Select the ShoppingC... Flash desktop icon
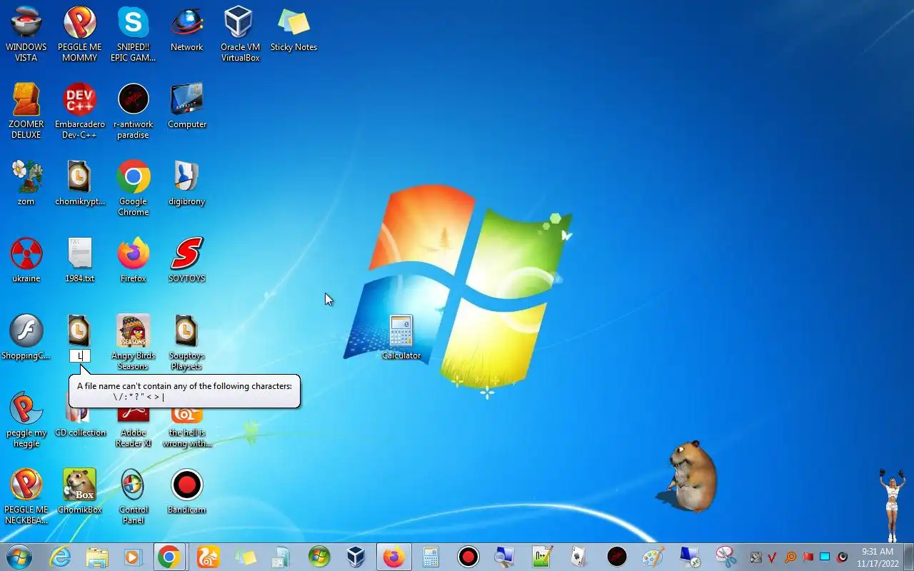This screenshot has width=914, height=571. click(x=26, y=338)
